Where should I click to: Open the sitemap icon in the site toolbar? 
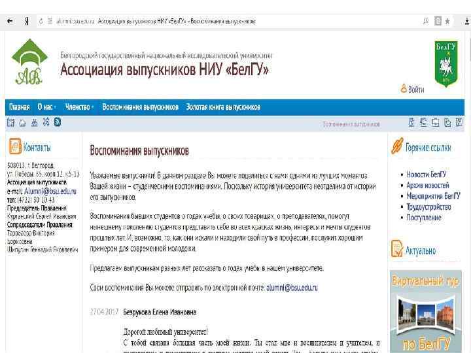tap(35, 122)
